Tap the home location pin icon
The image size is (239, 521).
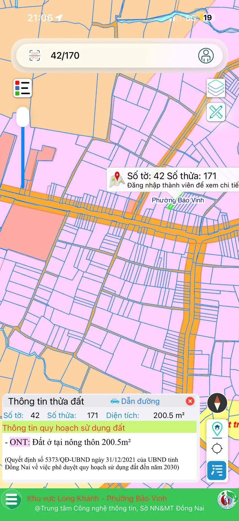coord(217,429)
